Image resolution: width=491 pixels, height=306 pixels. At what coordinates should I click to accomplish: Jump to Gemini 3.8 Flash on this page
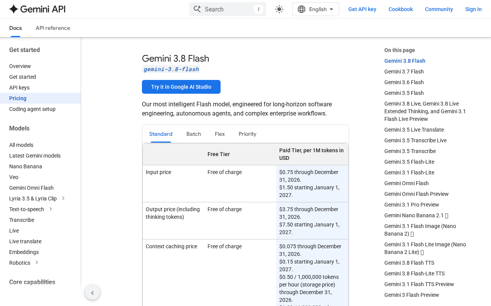click(x=405, y=61)
